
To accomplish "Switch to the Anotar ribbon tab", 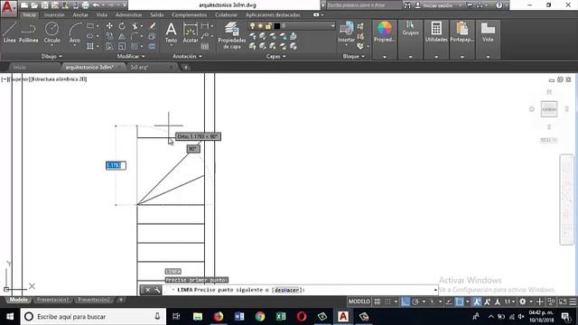I will (80, 14).
